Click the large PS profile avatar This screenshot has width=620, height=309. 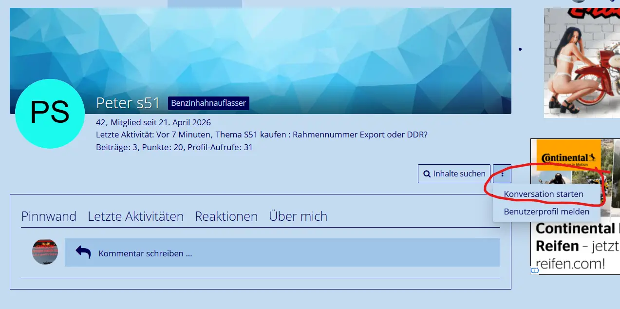(x=50, y=114)
